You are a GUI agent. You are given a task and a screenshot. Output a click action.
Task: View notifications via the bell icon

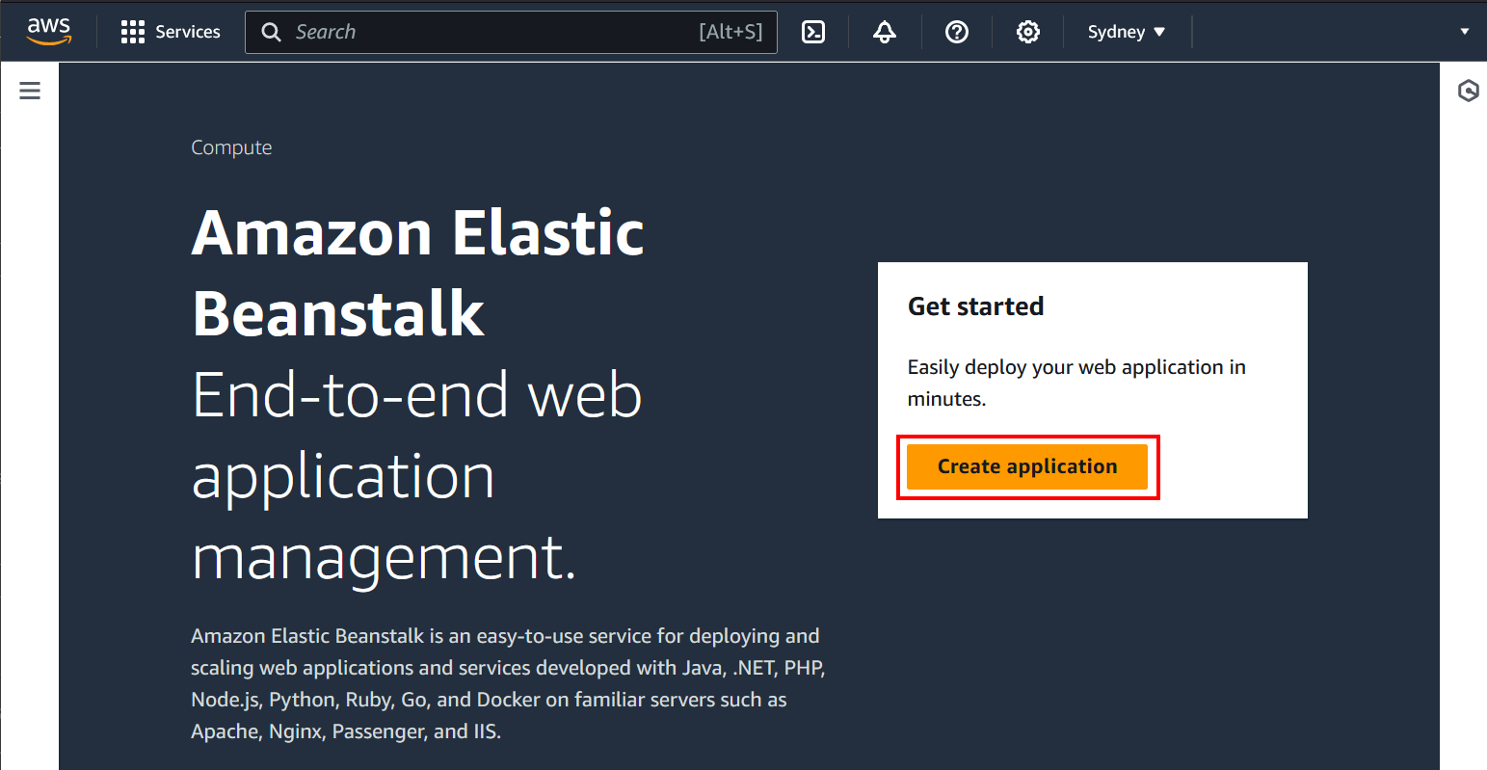click(x=884, y=31)
